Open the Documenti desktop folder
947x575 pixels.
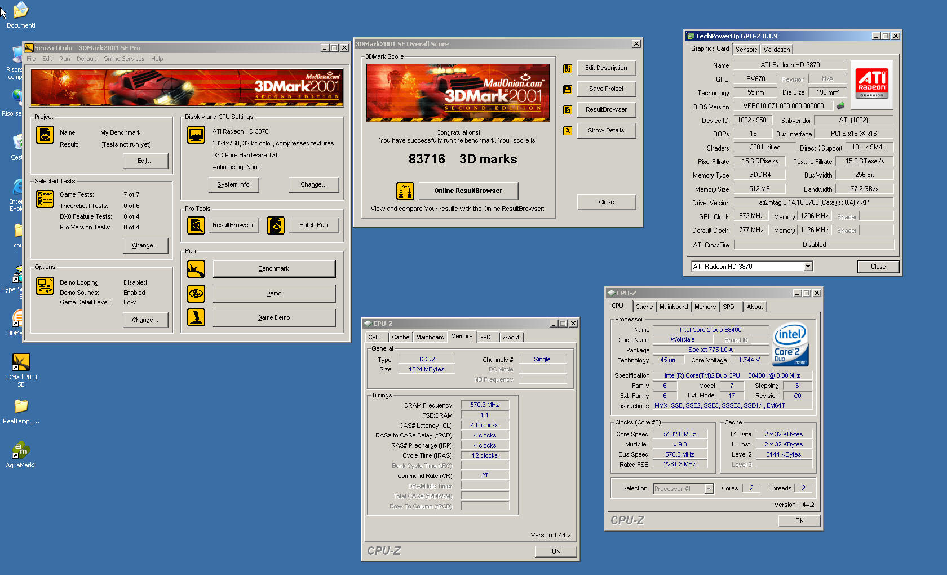pyautogui.click(x=21, y=15)
